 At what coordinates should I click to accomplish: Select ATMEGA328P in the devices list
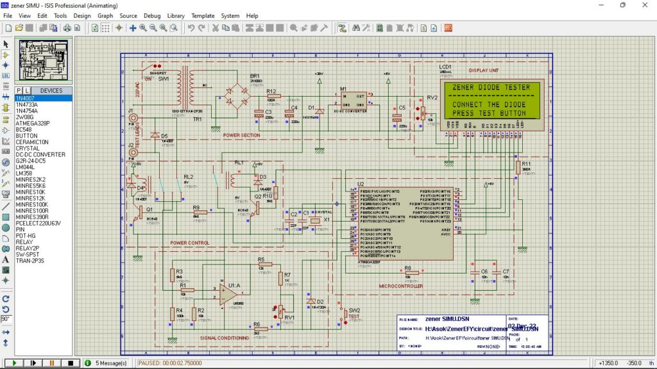[32, 123]
